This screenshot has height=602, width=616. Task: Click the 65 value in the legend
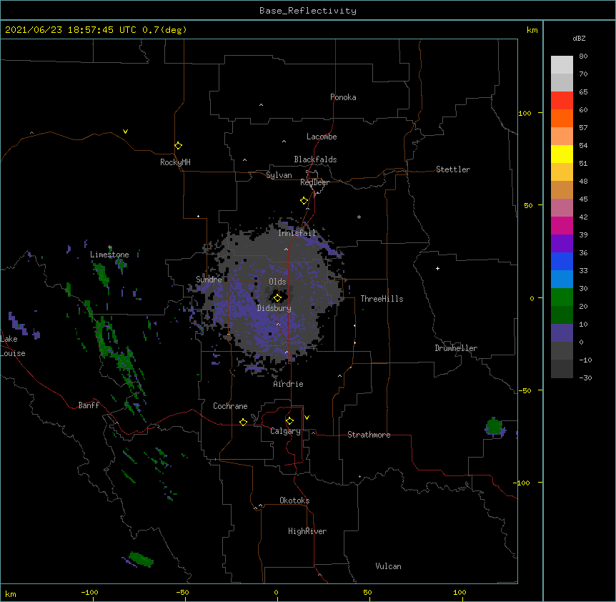[x=583, y=92]
